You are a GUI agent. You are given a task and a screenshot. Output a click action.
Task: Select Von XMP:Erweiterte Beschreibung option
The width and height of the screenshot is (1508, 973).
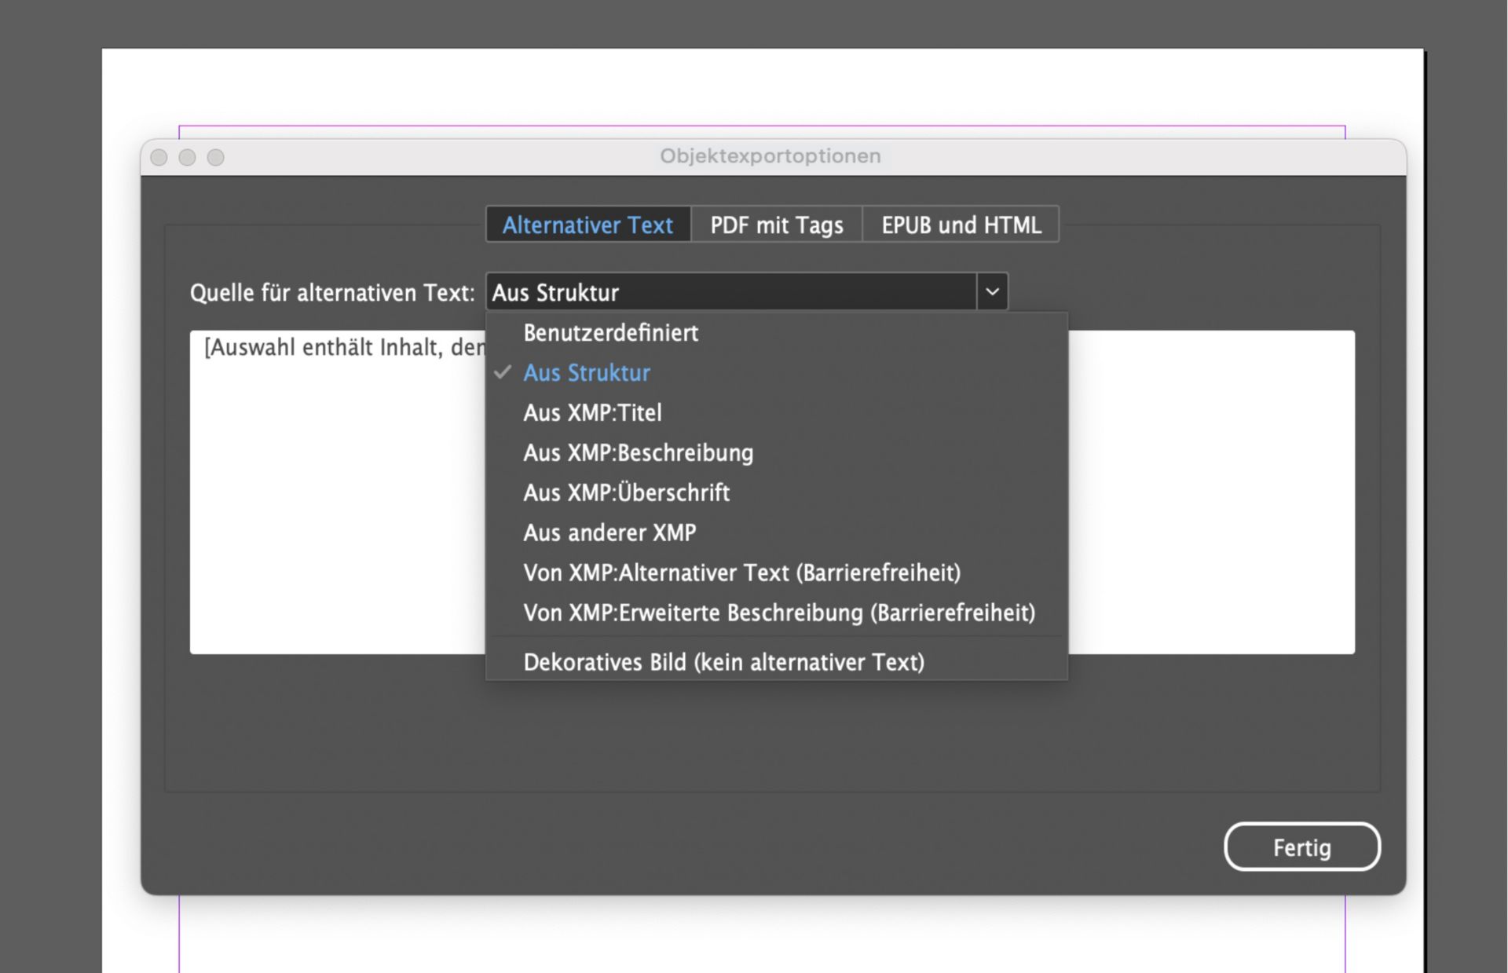click(780, 613)
